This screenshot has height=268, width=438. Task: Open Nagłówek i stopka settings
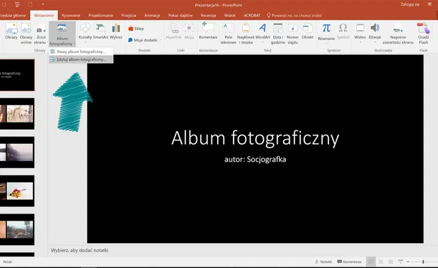point(246,33)
